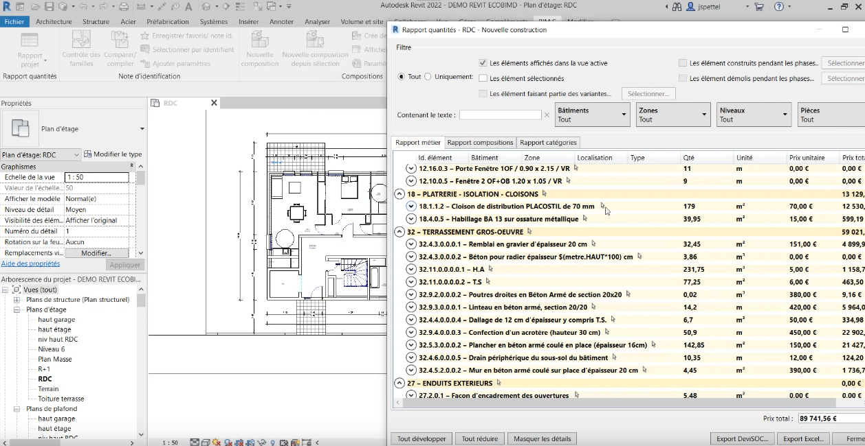Collapse the 18 – PLATRERIE - ISOLATION group
Image resolution: width=865 pixels, height=446 pixels.
399,194
